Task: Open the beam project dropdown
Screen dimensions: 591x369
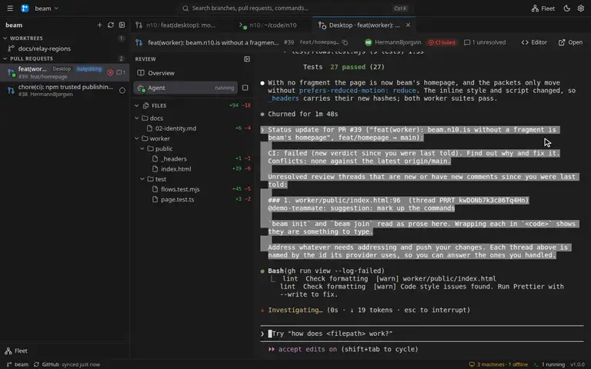Action: pyautogui.click(x=47, y=8)
